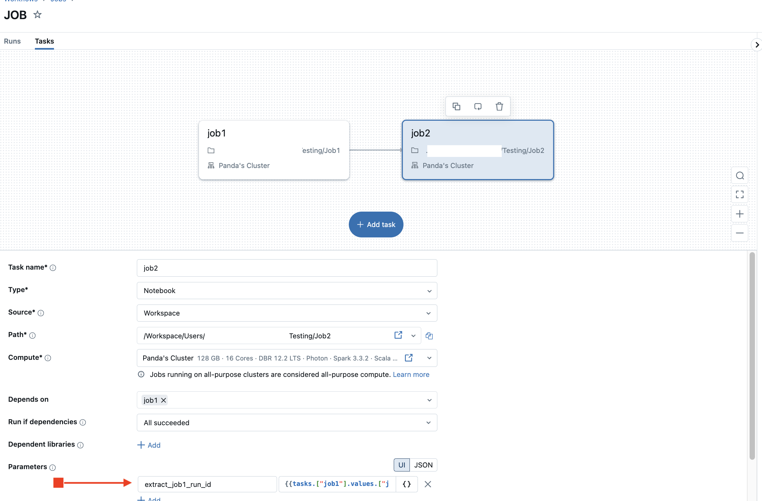Screen dimensions: 762x501
Task: Open Panda's Cluster via its external link icon
Action: point(409,358)
